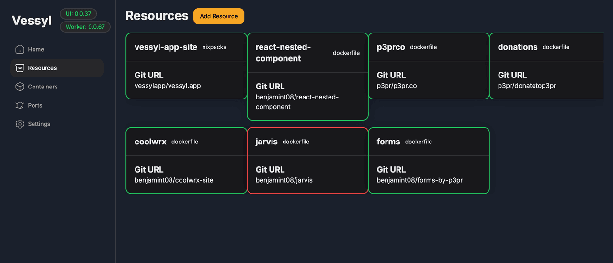Open the red-bordered jarvis resource card

click(x=307, y=161)
